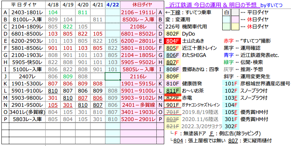Click the holiday cell 2401－多賀線

[x=139, y=105]
